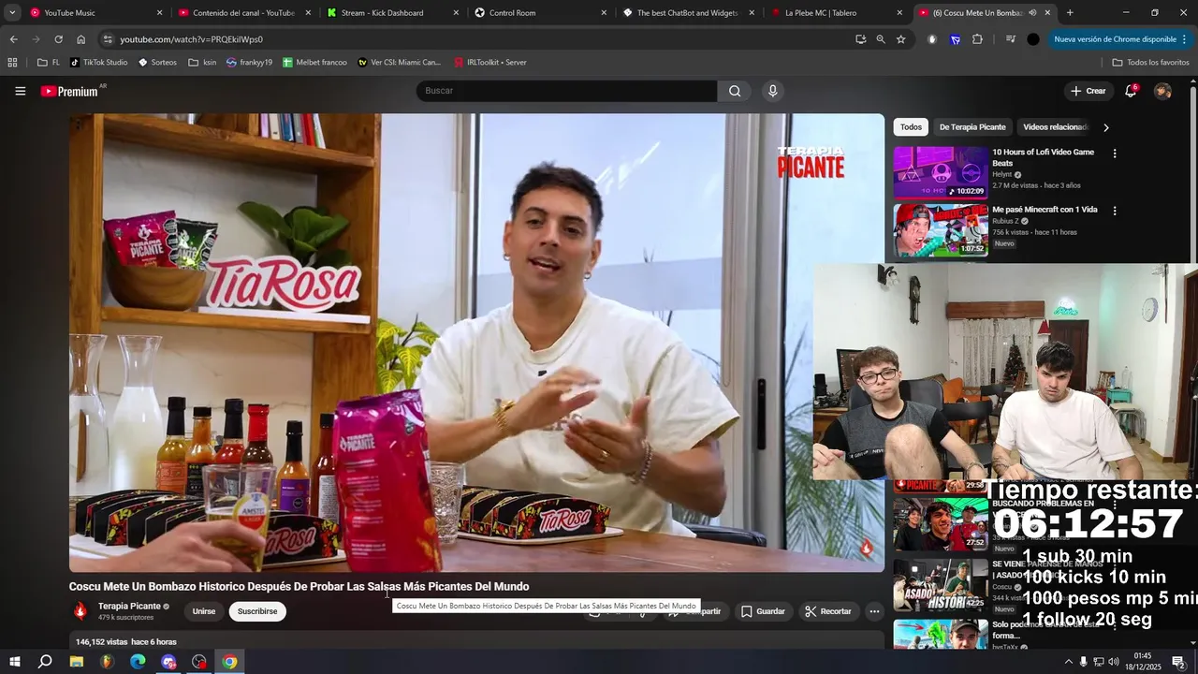
Task: Mute tab via speaker icon on Coscu tab
Action: coord(1032,13)
